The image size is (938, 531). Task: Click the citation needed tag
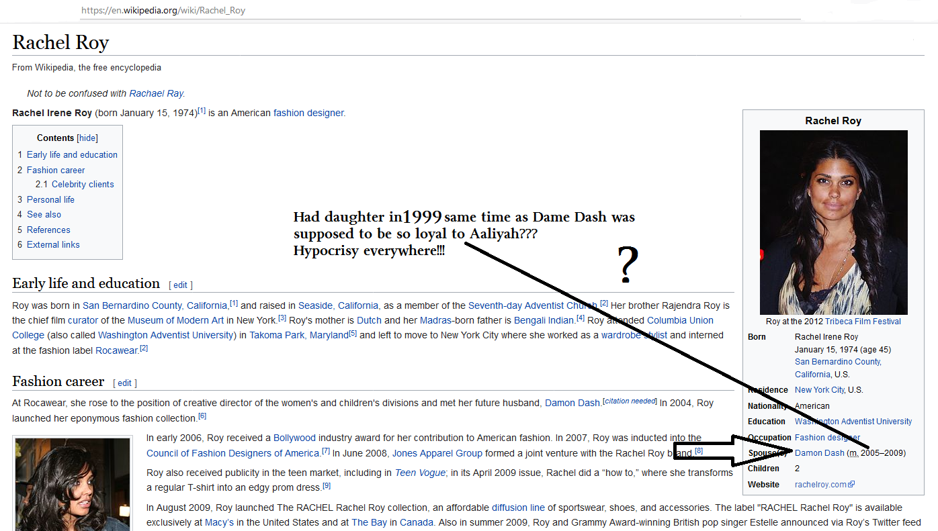click(x=630, y=401)
